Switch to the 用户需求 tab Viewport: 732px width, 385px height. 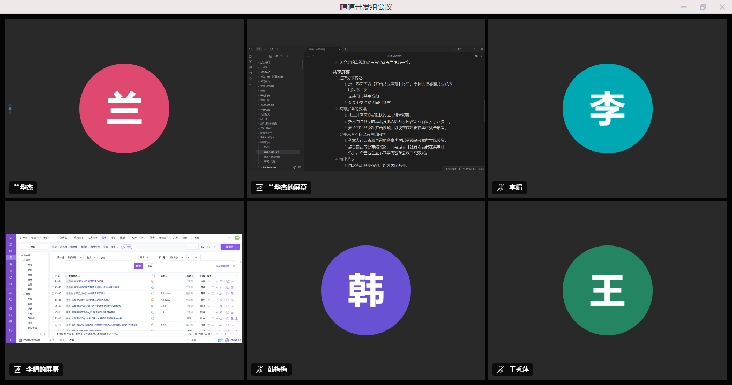93,238
